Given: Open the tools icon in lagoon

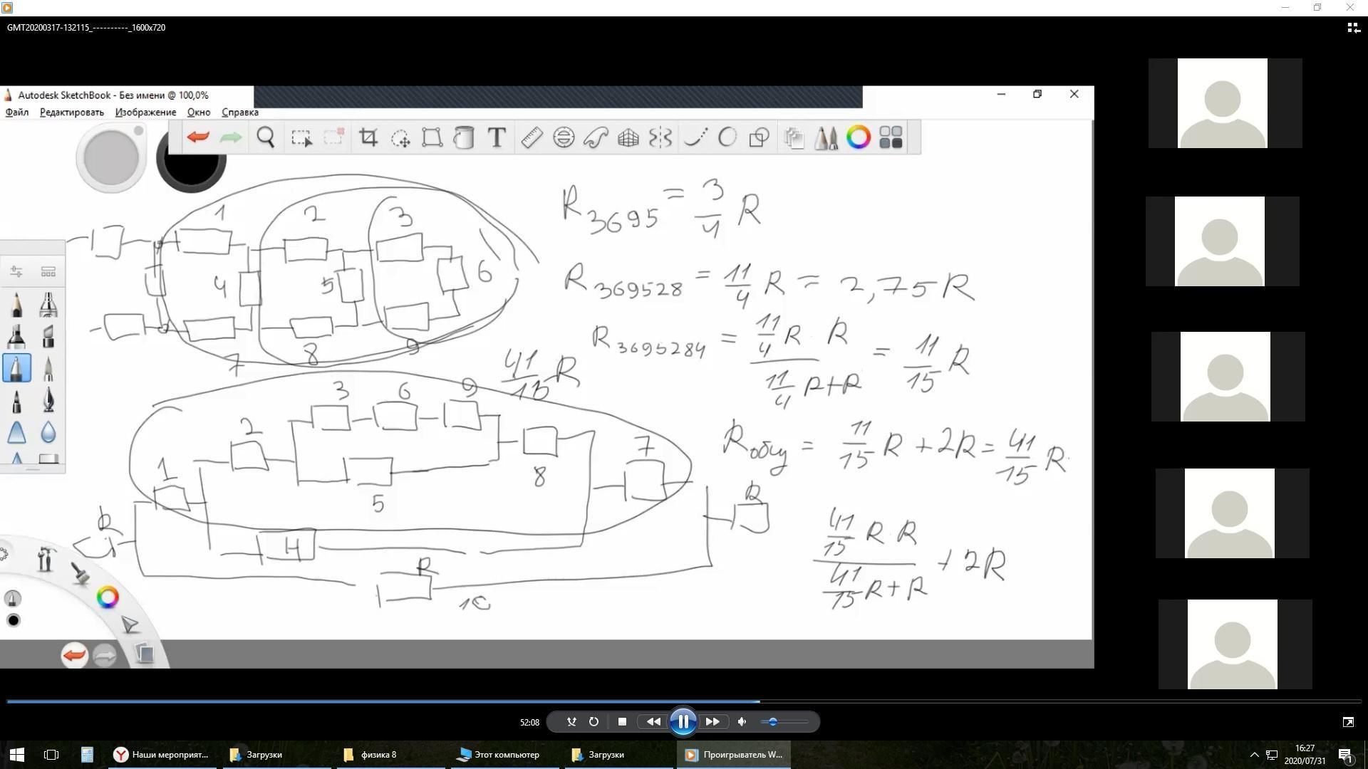Looking at the screenshot, I should (x=46, y=559).
